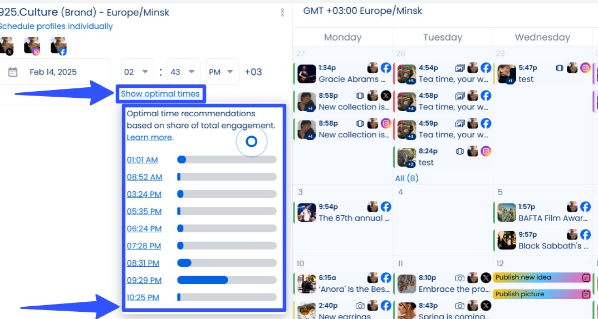
Task: Click Schedule profiles individually
Action: coord(56,26)
